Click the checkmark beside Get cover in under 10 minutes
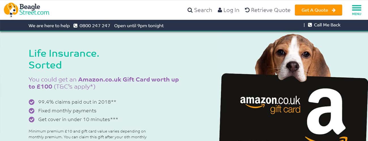 pos(32,119)
